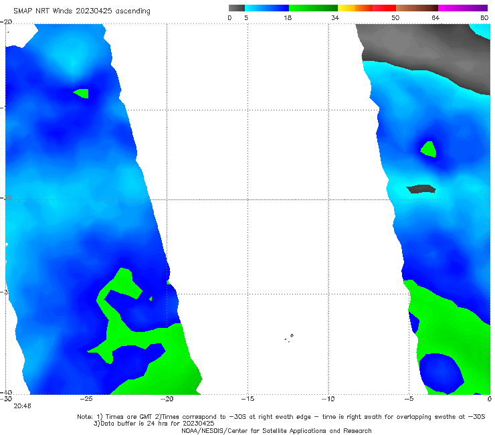Select the magenta-purple 64–80 colorbar segment

[463, 8]
